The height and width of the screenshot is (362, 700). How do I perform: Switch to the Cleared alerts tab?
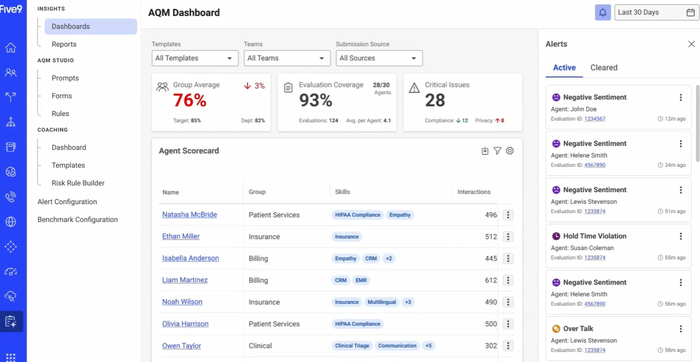(x=604, y=68)
